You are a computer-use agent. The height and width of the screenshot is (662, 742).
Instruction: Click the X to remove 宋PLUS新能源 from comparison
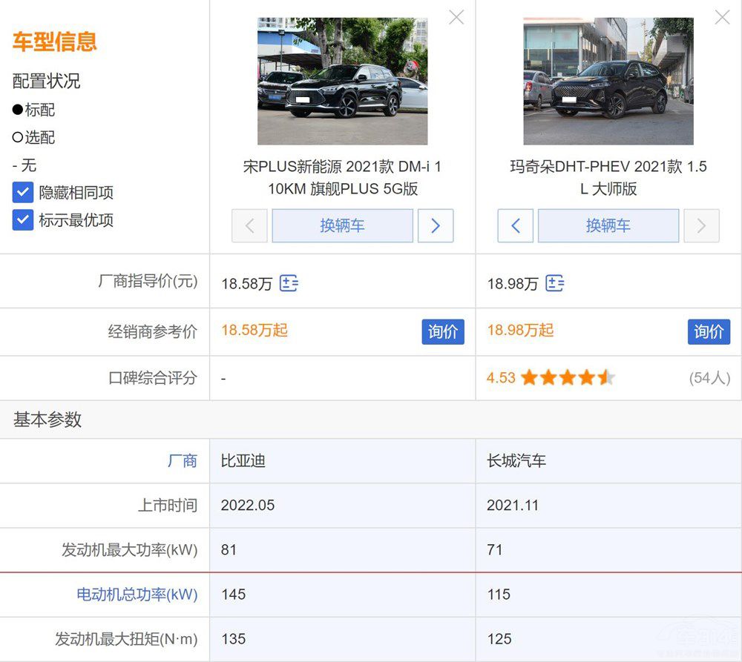point(456,16)
